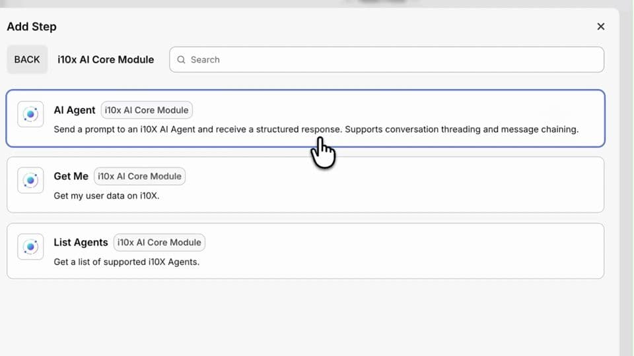The image size is (634, 356).
Task: Click the Get Me step icon
Action: pos(30,180)
